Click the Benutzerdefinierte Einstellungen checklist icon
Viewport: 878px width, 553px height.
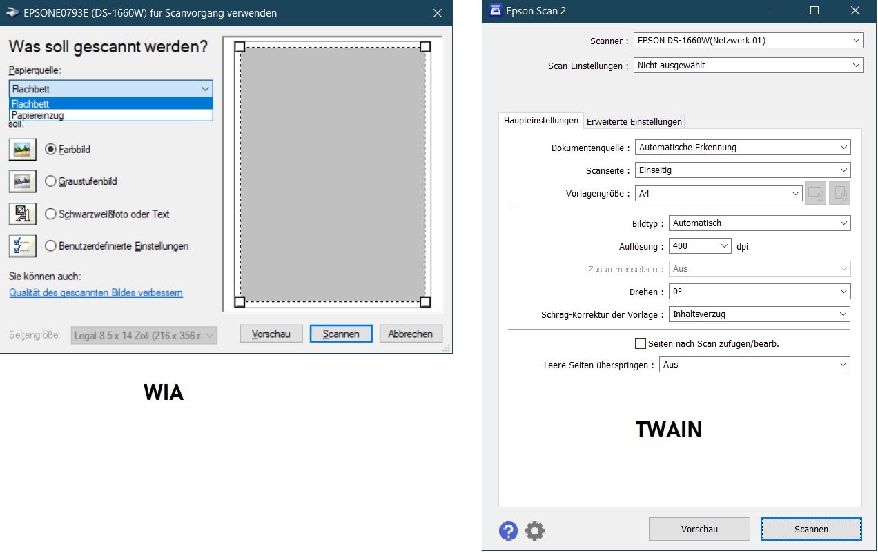click(x=22, y=246)
